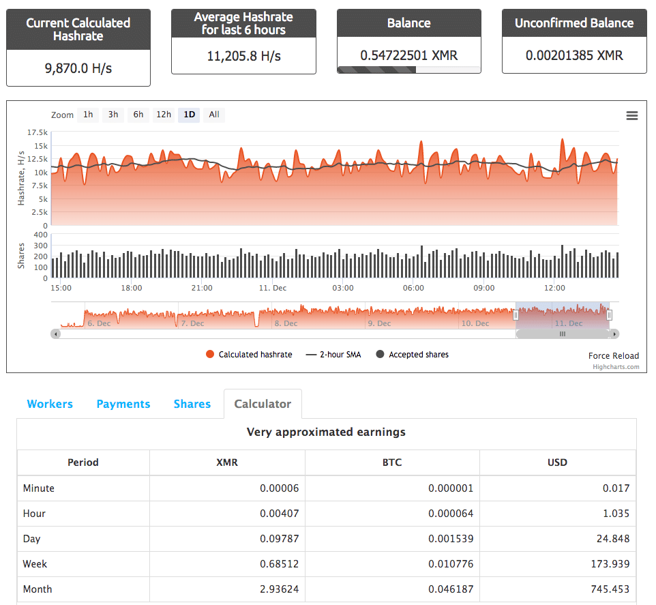The width and height of the screenshot is (656, 605).
Task: Hide Accepted shares series via legend
Action: pyautogui.click(x=412, y=355)
